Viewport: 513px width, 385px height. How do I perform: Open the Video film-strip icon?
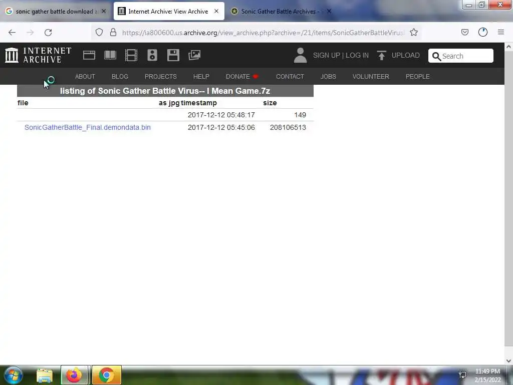(x=131, y=55)
